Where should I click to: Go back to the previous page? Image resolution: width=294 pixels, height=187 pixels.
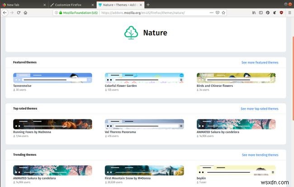click(5, 13)
